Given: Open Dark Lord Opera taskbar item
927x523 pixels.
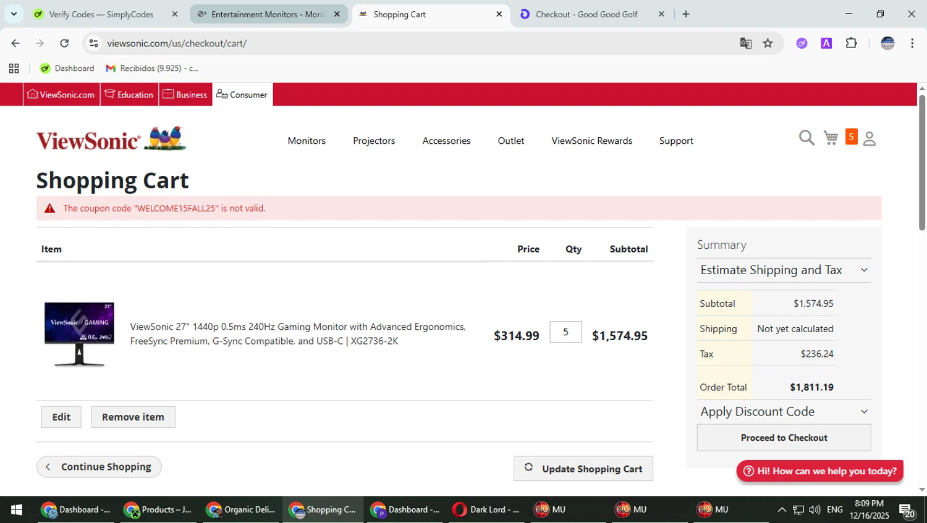Looking at the screenshot, I should [x=486, y=509].
